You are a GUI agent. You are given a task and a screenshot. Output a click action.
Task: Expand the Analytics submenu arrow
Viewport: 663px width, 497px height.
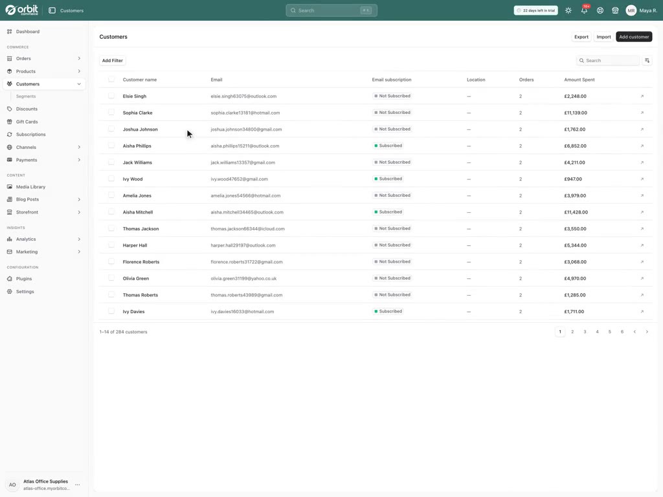(x=79, y=239)
